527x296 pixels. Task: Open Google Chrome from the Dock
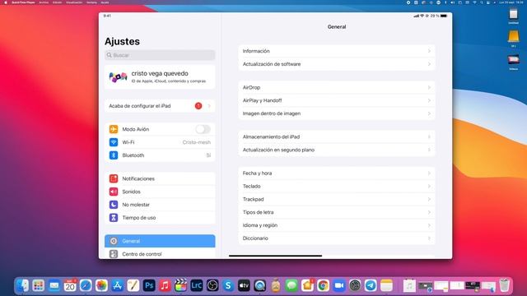[324, 285]
